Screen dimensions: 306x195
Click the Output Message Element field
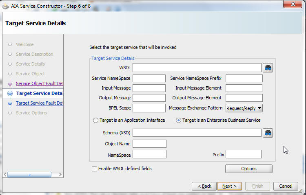(x=244, y=98)
